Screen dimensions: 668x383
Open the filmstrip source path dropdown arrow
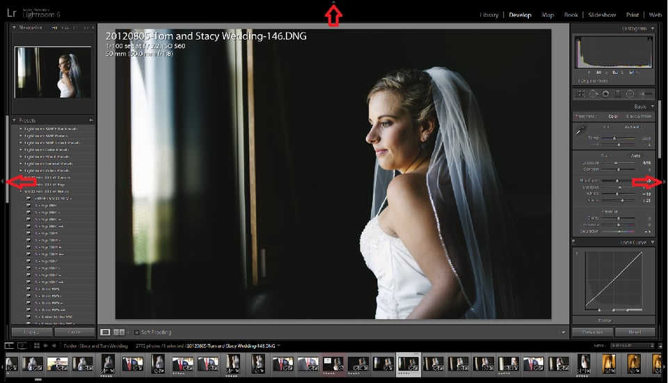[x=278, y=345]
